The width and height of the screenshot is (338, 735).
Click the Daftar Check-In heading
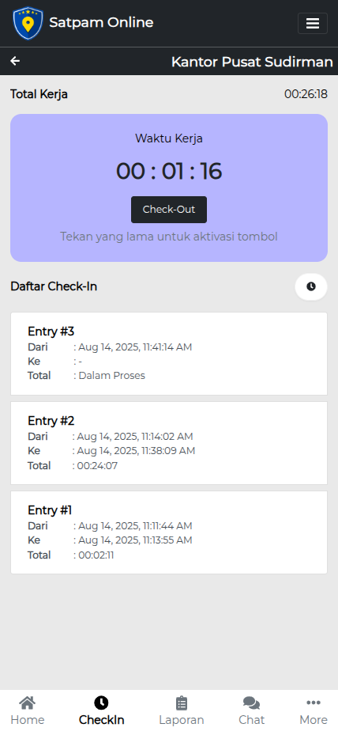[x=54, y=286]
